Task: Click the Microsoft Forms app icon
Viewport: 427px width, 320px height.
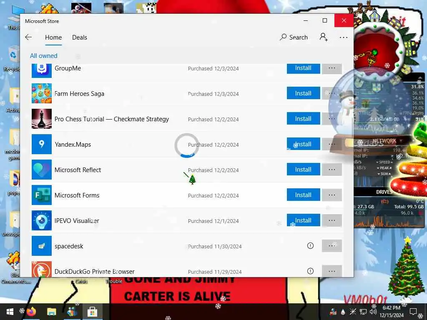Action: tap(42, 195)
